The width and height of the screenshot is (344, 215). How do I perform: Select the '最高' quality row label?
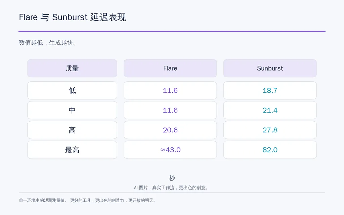(72, 150)
